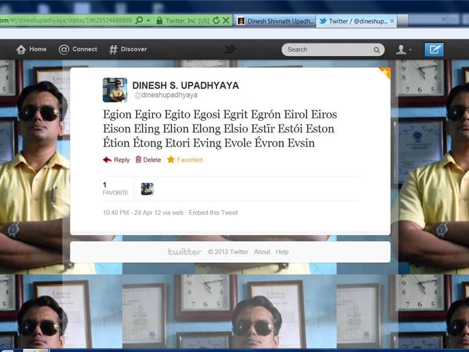Open the Help link in footer
The width and height of the screenshot is (469, 352).
click(x=282, y=252)
